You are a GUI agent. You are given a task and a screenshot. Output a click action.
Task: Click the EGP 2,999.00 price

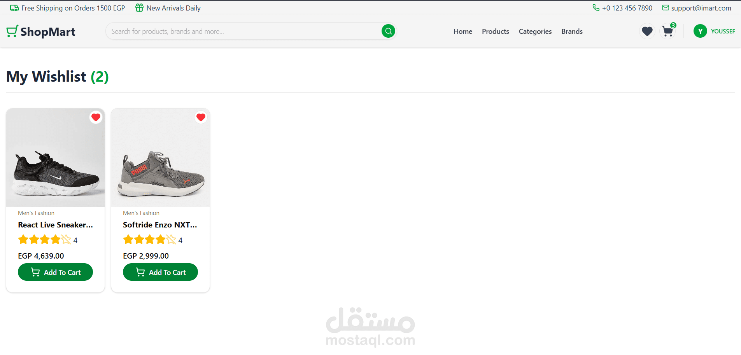tap(146, 256)
